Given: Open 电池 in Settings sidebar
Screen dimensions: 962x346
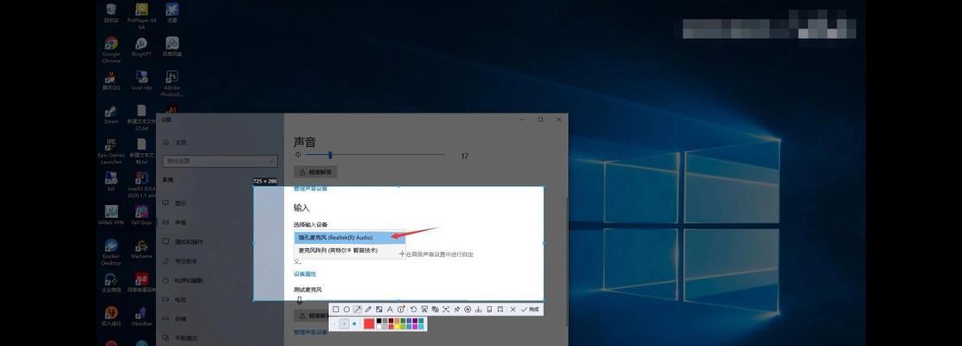Looking at the screenshot, I should [175, 299].
